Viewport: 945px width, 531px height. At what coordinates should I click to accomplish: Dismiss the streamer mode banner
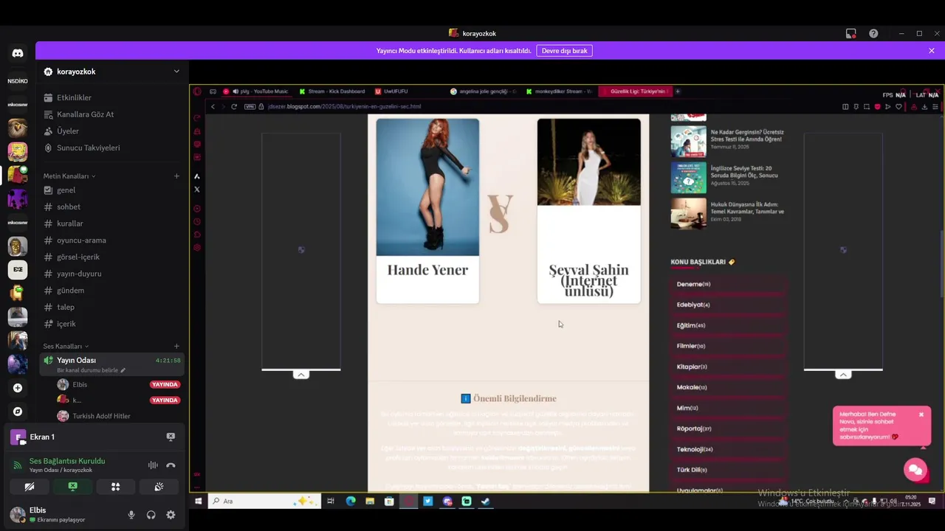click(x=932, y=51)
